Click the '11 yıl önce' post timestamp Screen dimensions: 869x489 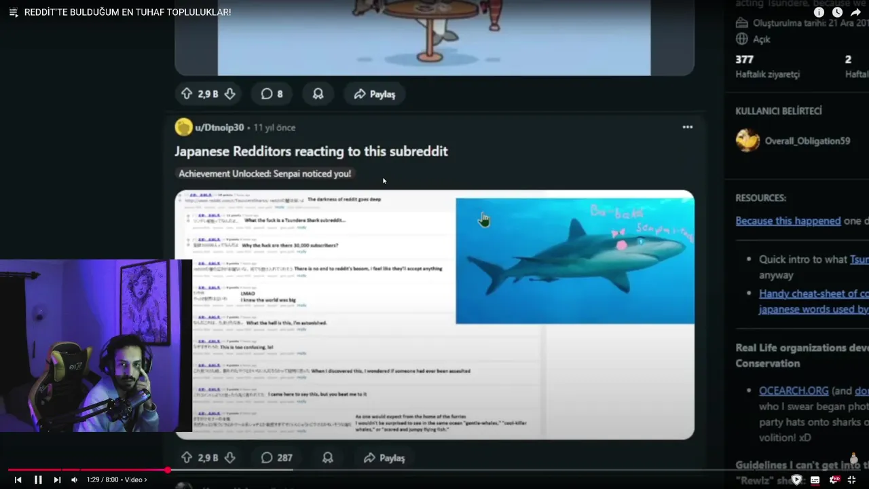pos(274,128)
